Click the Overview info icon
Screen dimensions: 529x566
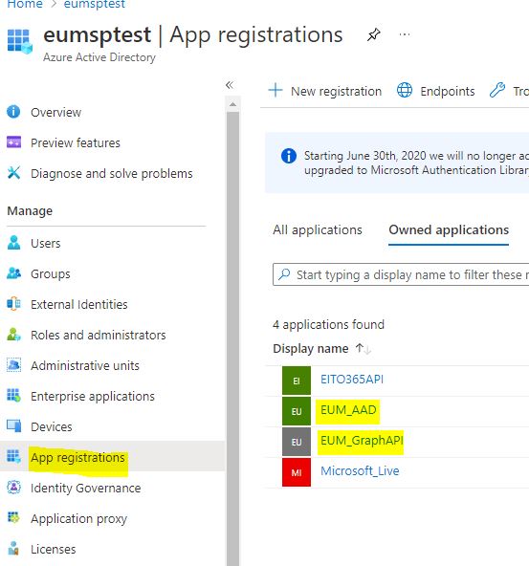point(13,112)
